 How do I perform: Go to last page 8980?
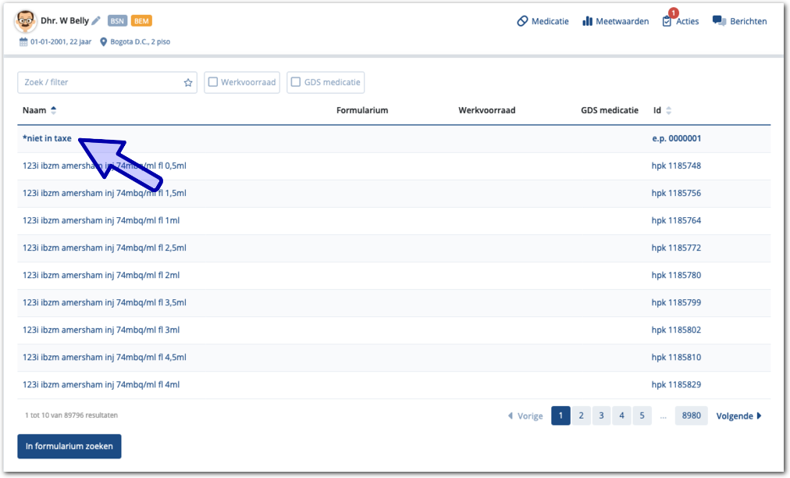[x=691, y=416]
